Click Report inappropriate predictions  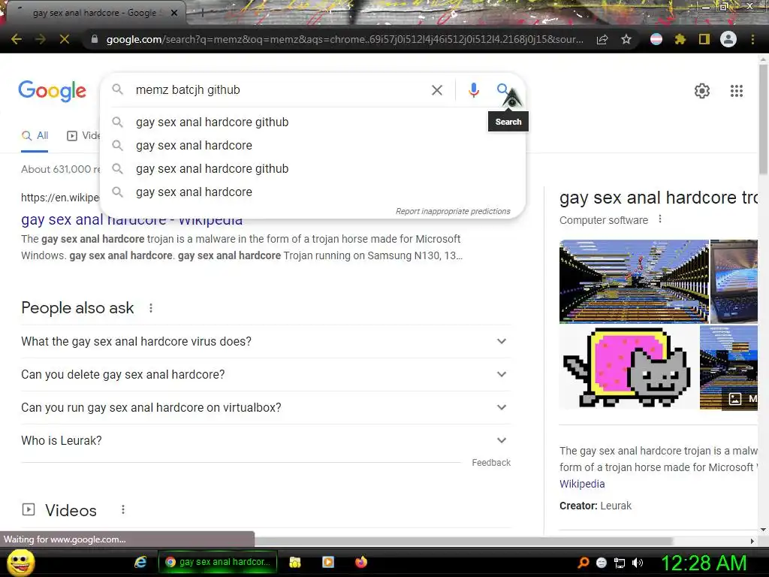pos(453,211)
